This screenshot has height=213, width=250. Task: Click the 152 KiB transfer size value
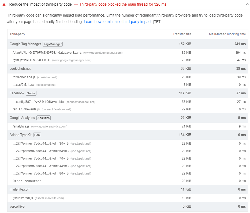[185, 44]
